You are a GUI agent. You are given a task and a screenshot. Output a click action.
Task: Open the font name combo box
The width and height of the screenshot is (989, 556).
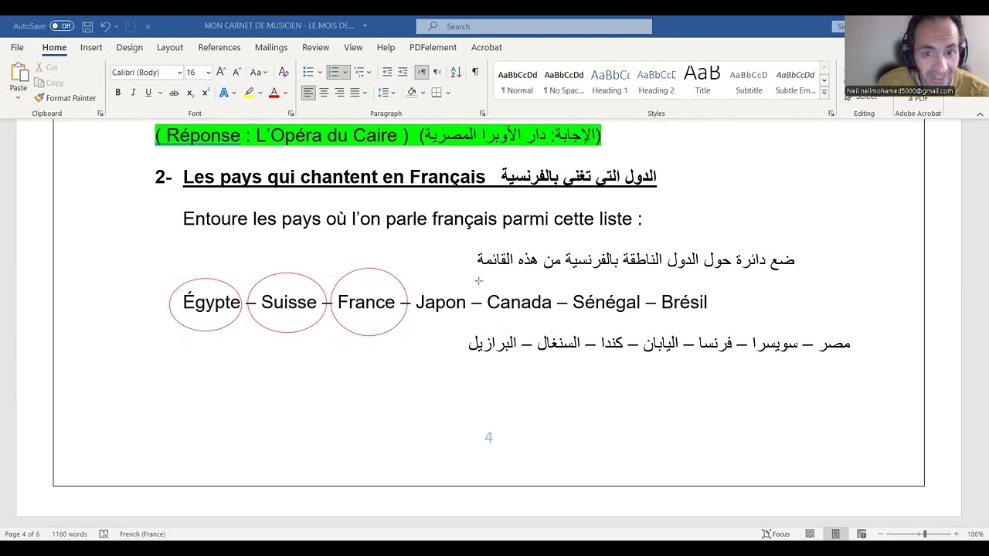click(147, 73)
